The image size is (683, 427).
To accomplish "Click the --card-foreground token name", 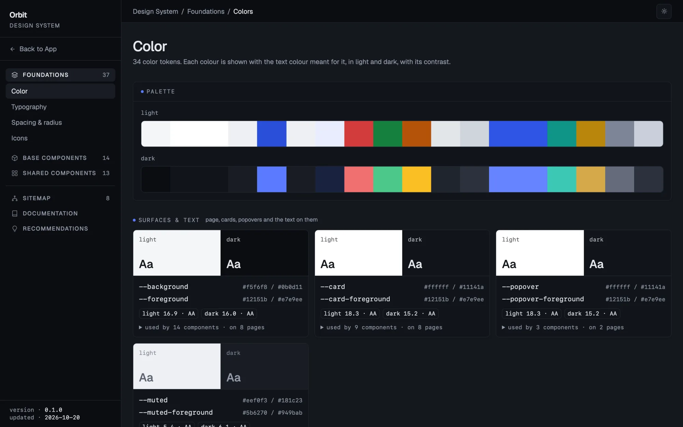I will pos(355,299).
